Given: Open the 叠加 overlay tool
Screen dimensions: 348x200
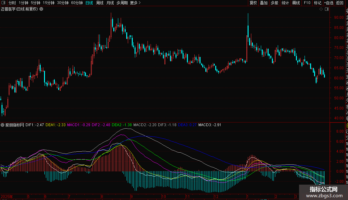Looking at the screenshot, I should pyautogui.click(x=264, y=3).
